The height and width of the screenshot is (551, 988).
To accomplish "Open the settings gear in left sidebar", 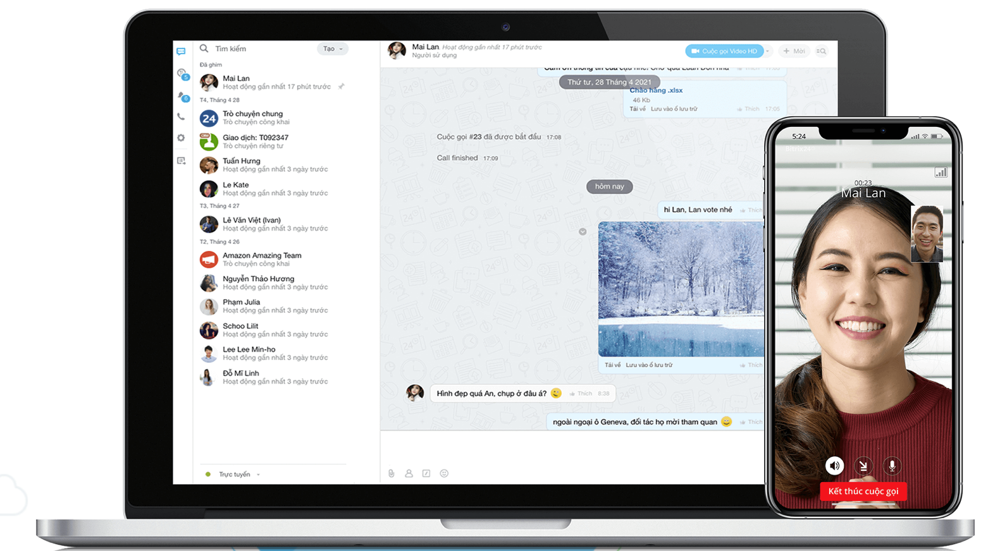I will point(181,138).
